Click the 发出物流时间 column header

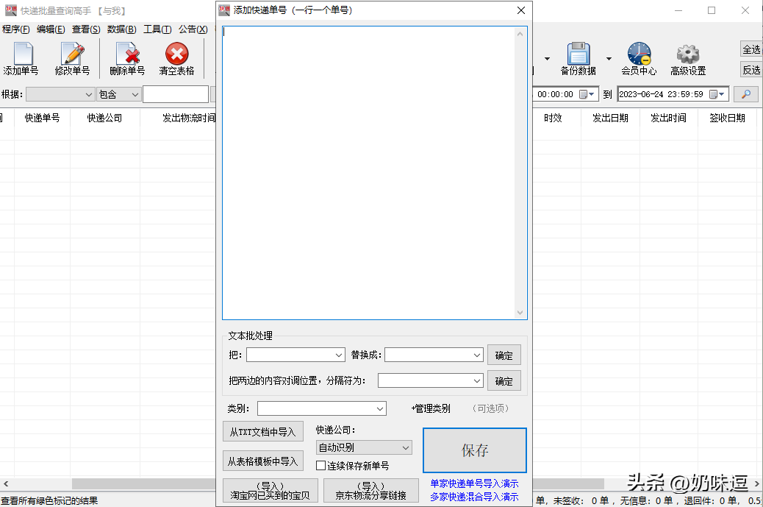tap(189, 118)
